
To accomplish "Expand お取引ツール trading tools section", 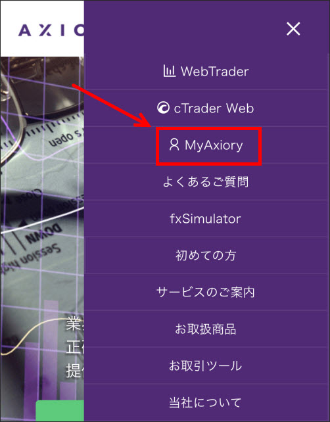I will [206, 365].
